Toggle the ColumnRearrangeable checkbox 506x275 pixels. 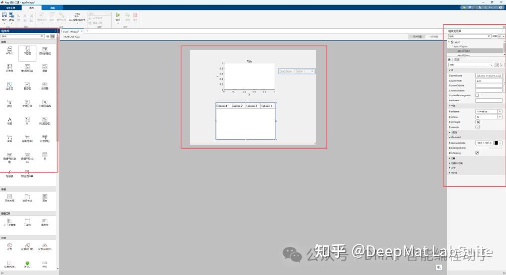coord(477,95)
